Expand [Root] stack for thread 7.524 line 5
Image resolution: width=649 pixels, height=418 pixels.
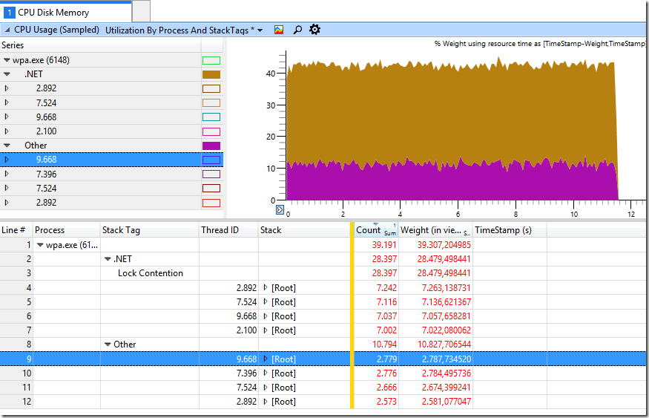(266, 302)
